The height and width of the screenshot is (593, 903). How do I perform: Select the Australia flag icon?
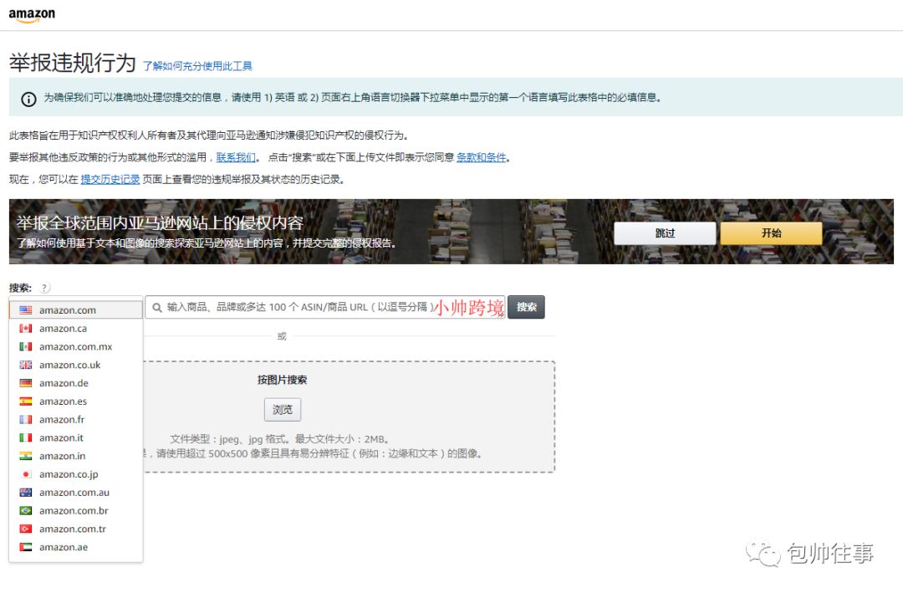click(25, 493)
